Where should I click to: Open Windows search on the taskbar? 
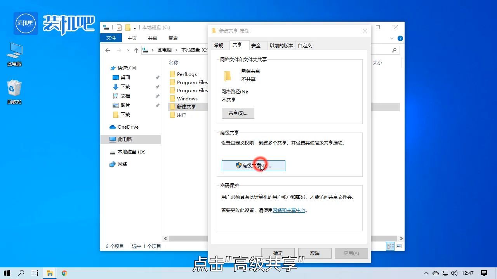coord(21,273)
